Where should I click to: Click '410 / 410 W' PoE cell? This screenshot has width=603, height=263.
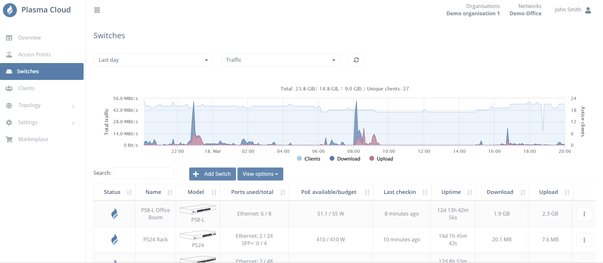331,239
